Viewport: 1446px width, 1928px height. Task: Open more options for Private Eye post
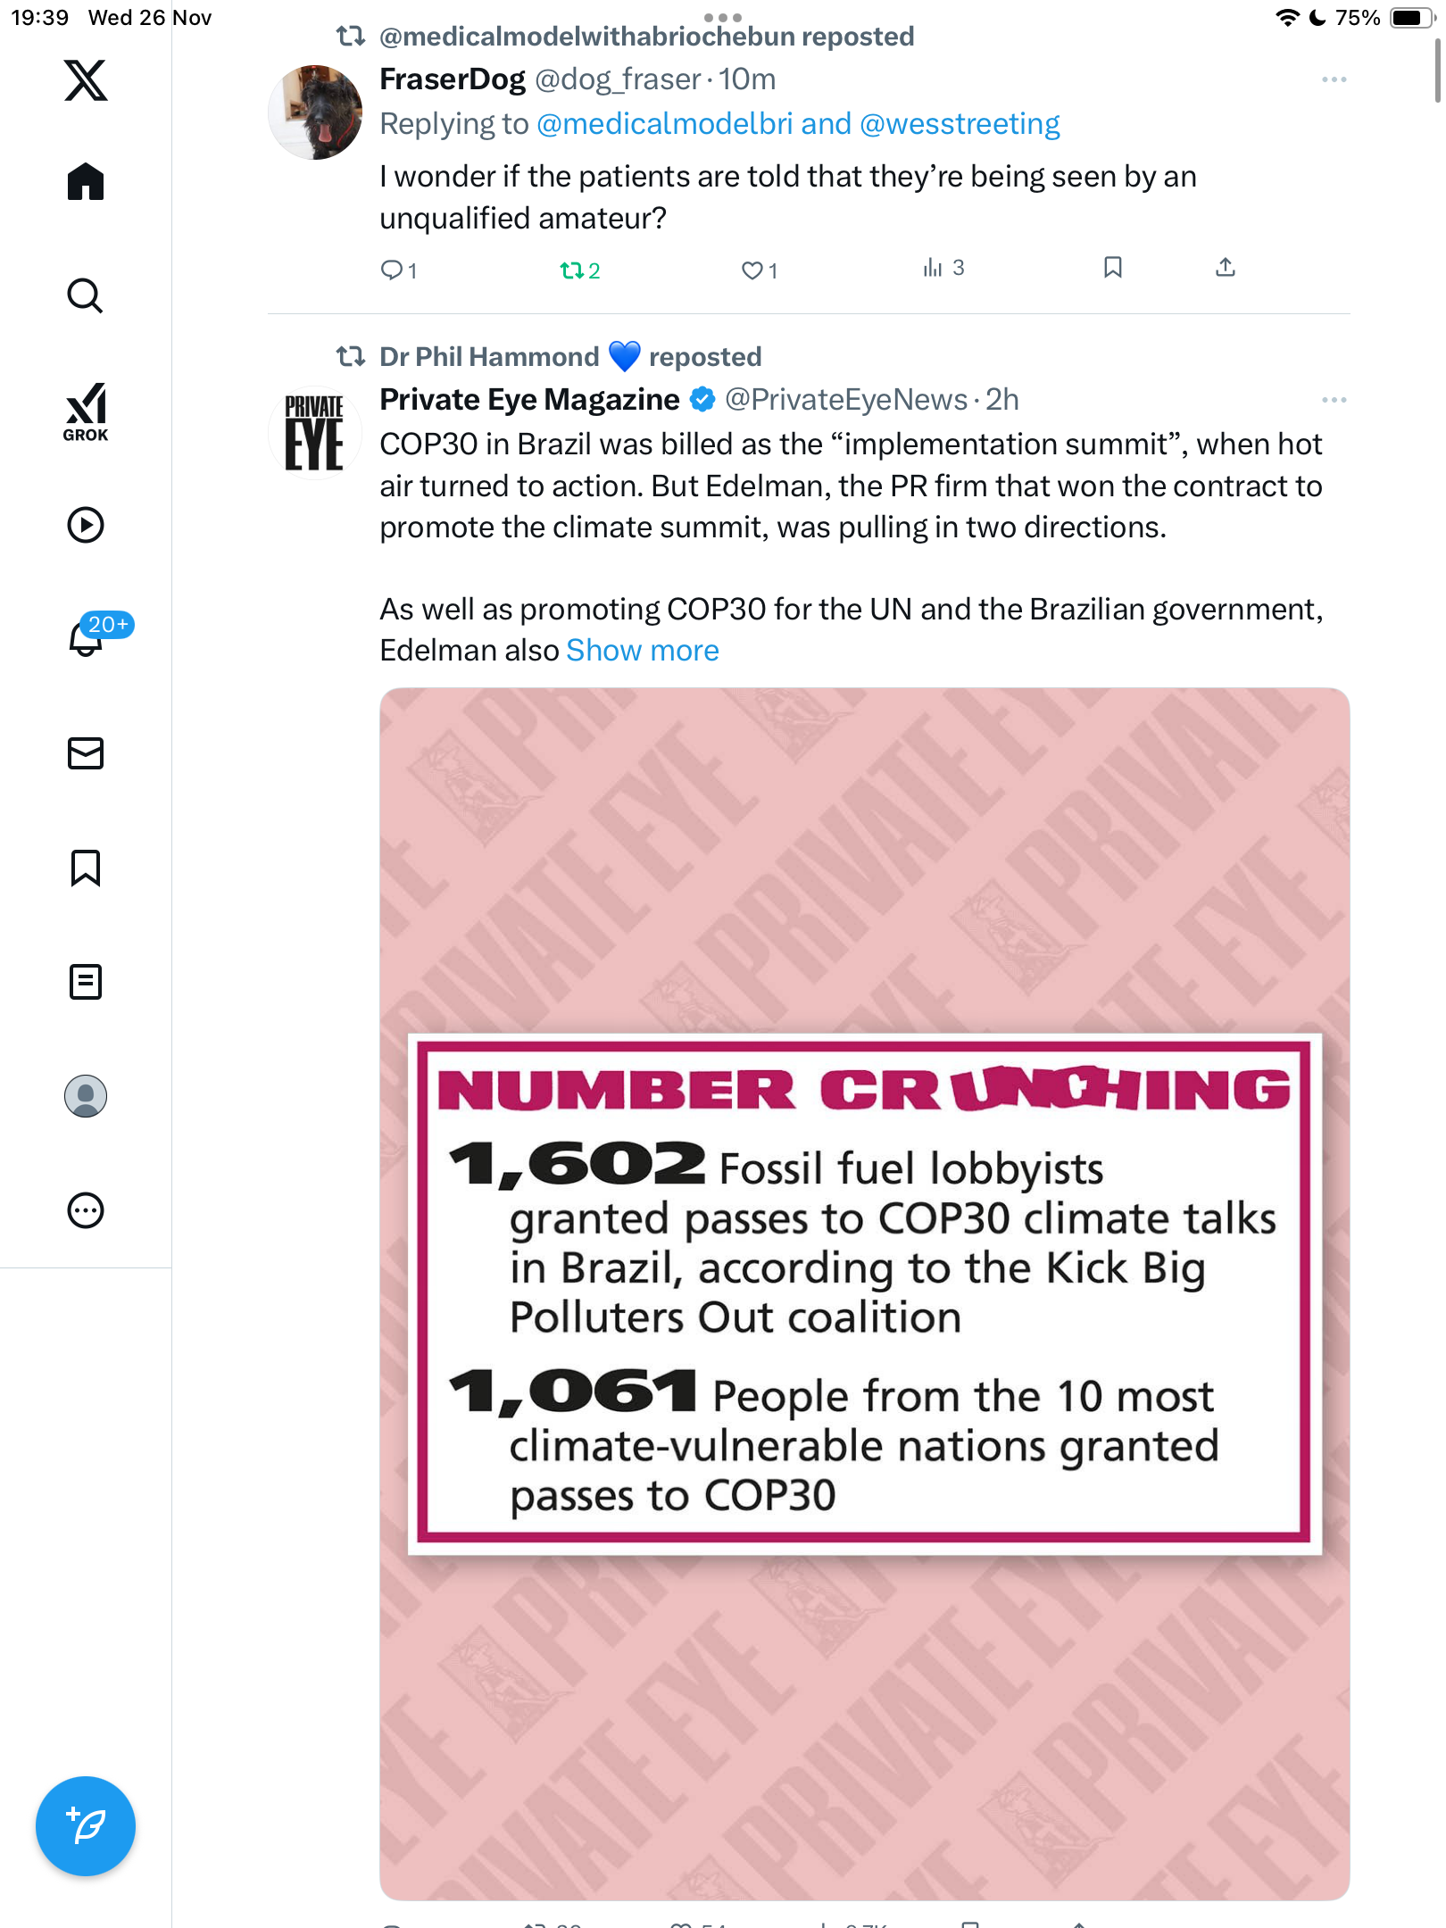tap(1334, 400)
